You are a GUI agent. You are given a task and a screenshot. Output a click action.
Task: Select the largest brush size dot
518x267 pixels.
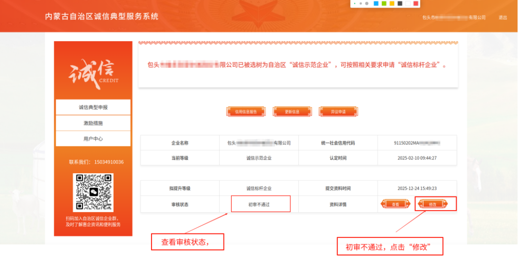pos(366,3)
